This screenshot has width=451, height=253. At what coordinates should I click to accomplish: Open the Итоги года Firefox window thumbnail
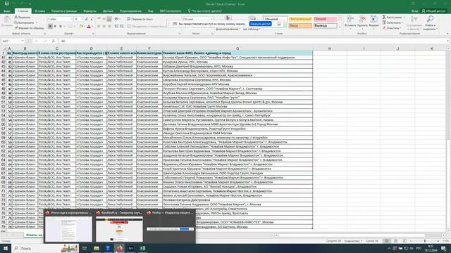tap(68, 226)
